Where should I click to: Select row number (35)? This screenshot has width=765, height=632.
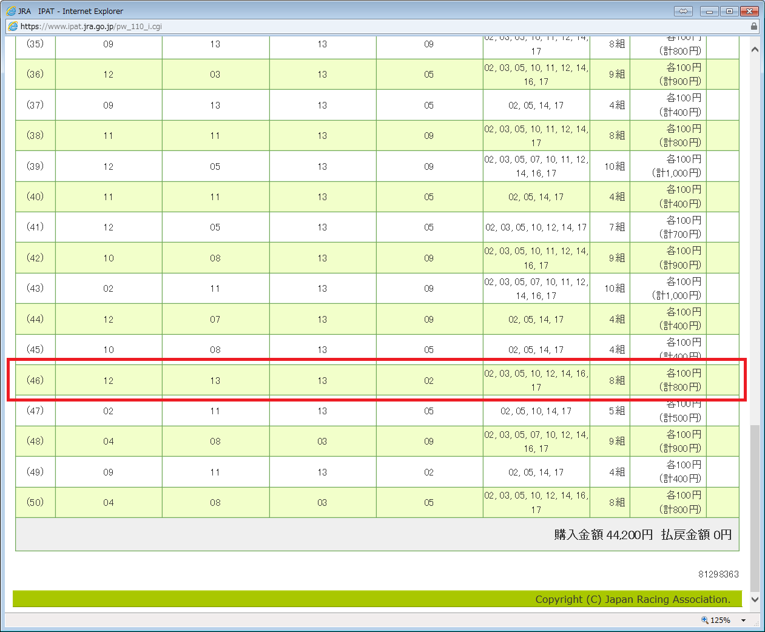[35, 44]
